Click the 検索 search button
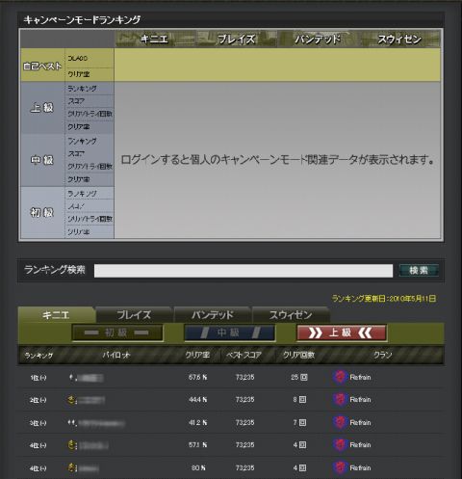 coord(419,271)
